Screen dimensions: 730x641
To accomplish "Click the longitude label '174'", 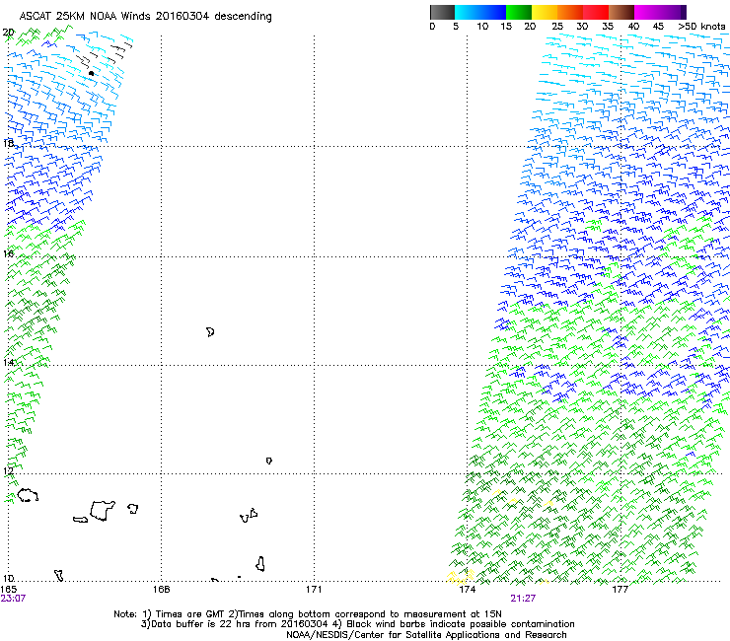I will 467,590.
